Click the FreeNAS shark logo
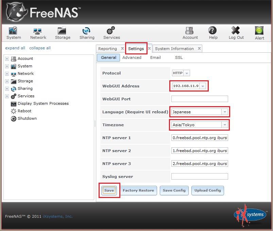This screenshot has width=273, height=231. 16,12
